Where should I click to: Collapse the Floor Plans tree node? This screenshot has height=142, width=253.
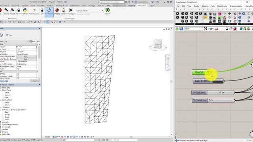click(0, 90)
